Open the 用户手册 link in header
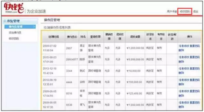The image size is (204, 112). point(172,12)
